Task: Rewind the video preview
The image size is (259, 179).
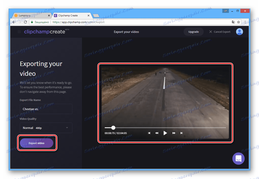Action: coord(157,133)
